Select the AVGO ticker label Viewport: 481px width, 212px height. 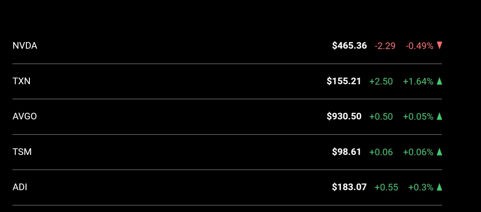click(x=25, y=116)
